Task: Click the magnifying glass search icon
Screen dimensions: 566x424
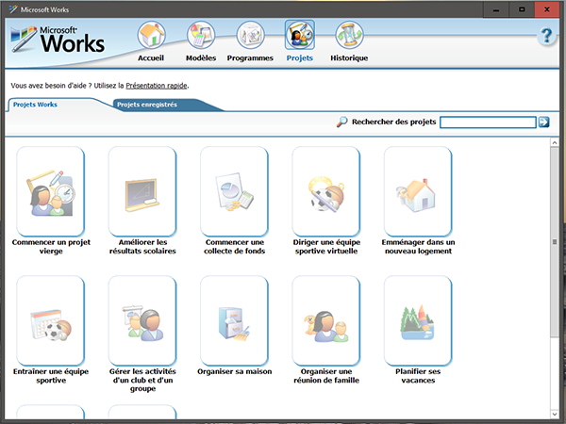Action: 341,122
